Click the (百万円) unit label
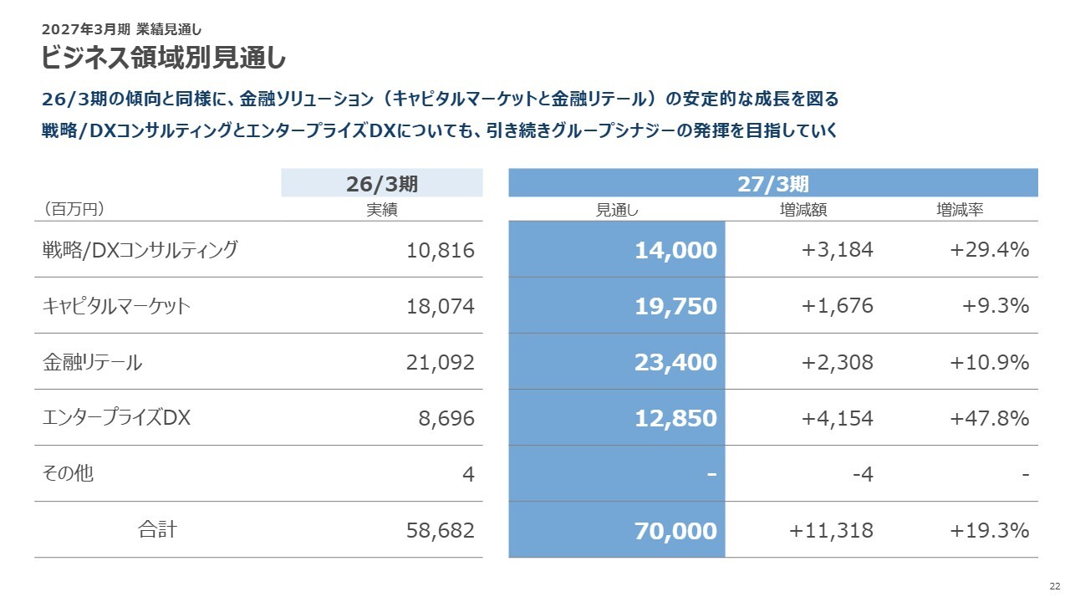1070x602 pixels. [73, 210]
